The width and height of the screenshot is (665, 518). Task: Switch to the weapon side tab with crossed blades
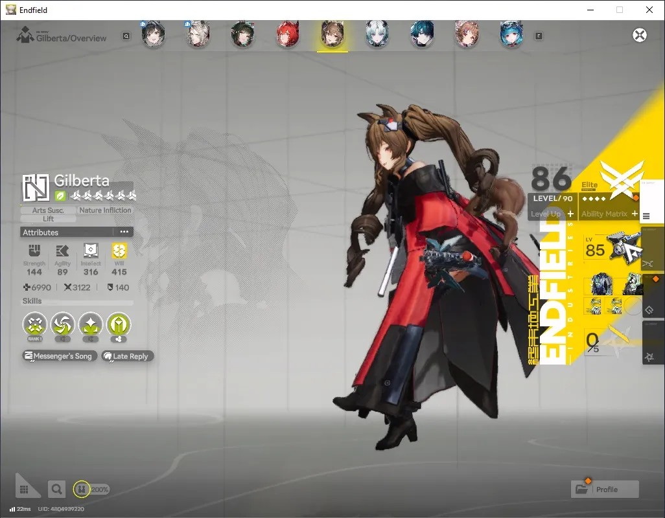click(x=652, y=249)
